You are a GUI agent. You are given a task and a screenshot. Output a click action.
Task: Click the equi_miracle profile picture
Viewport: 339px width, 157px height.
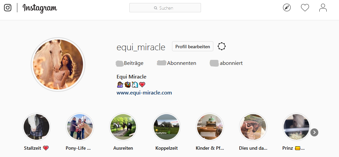58,64
